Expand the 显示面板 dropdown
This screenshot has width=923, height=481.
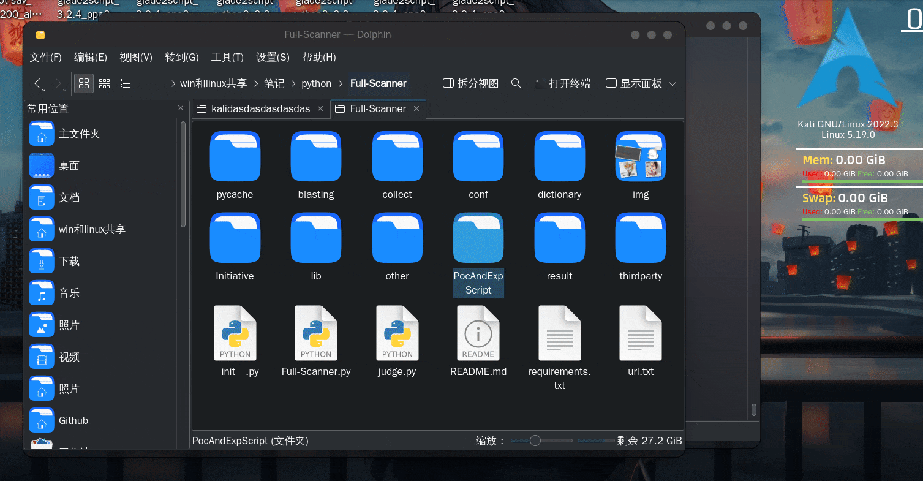point(672,84)
